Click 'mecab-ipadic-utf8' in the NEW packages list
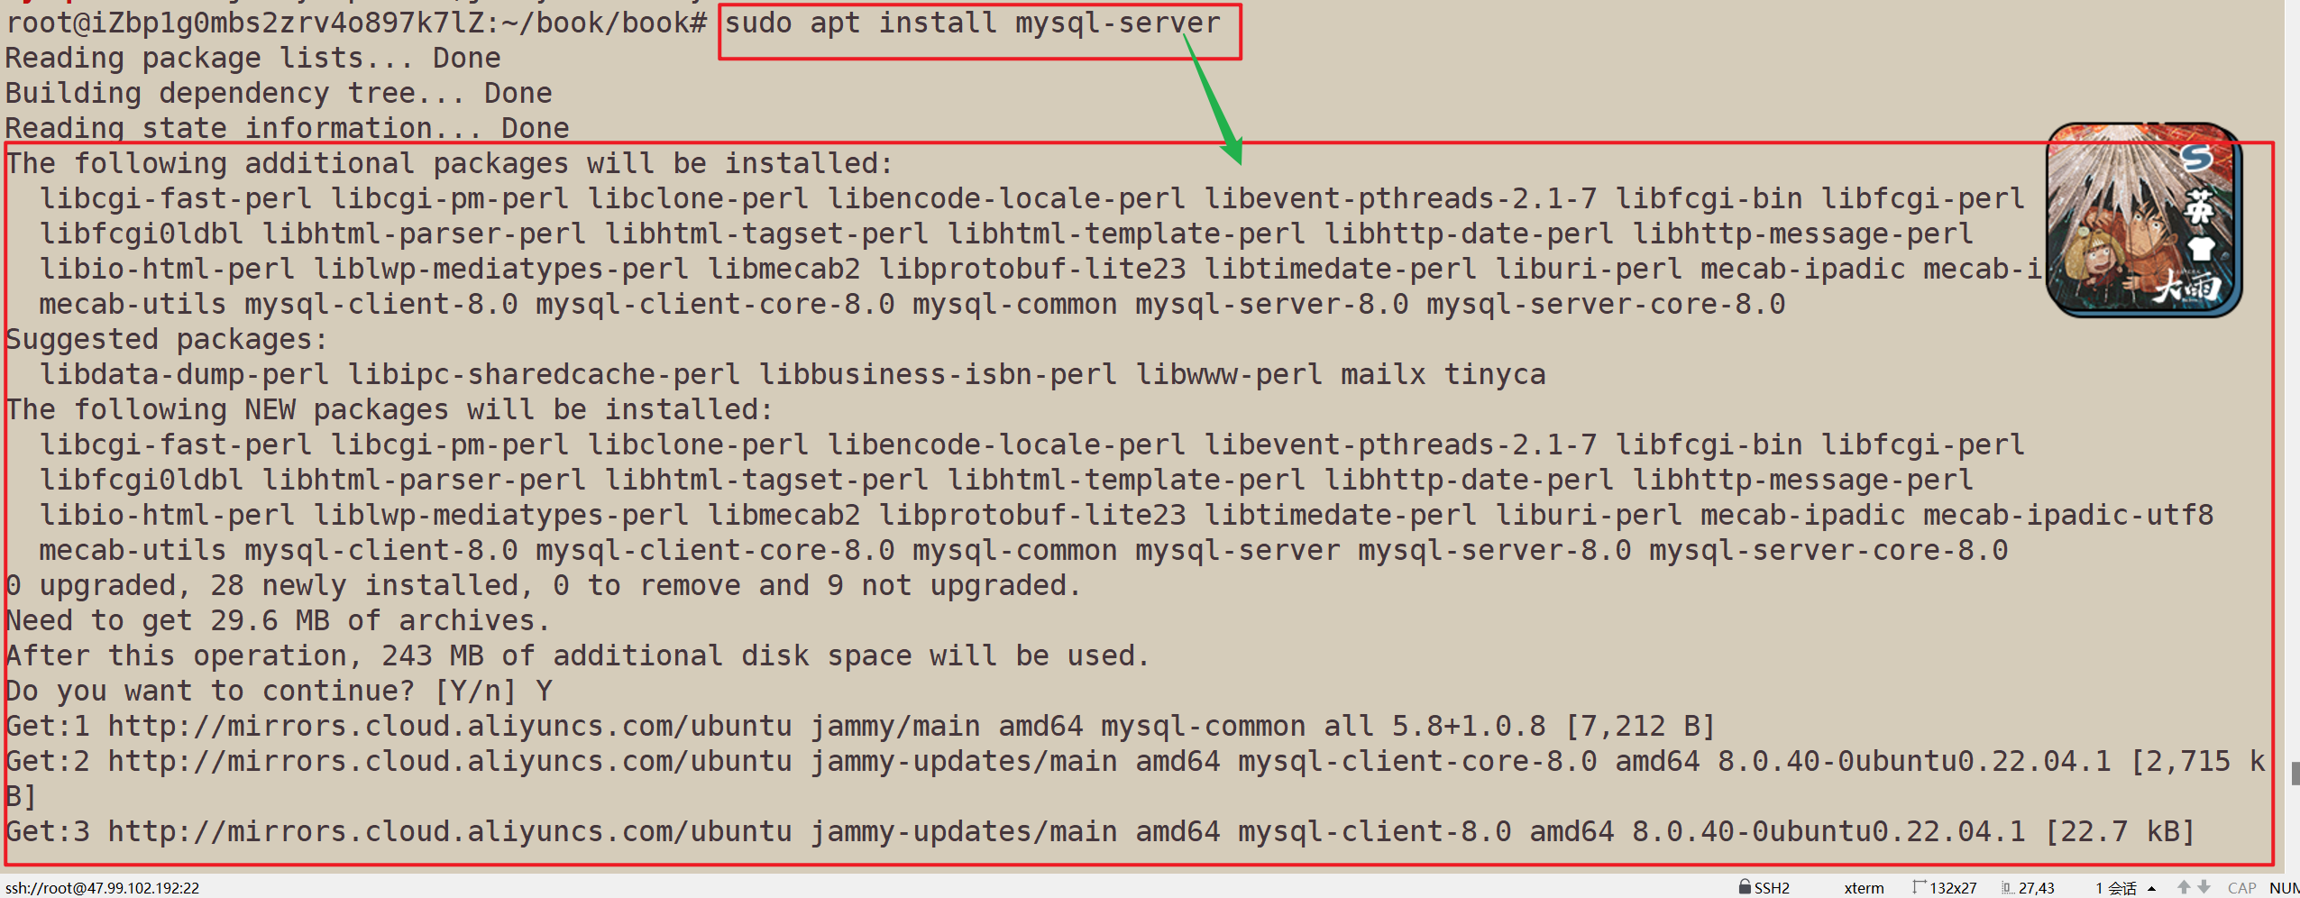Viewport: 2300px width, 898px height. (x=2068, y=516)
